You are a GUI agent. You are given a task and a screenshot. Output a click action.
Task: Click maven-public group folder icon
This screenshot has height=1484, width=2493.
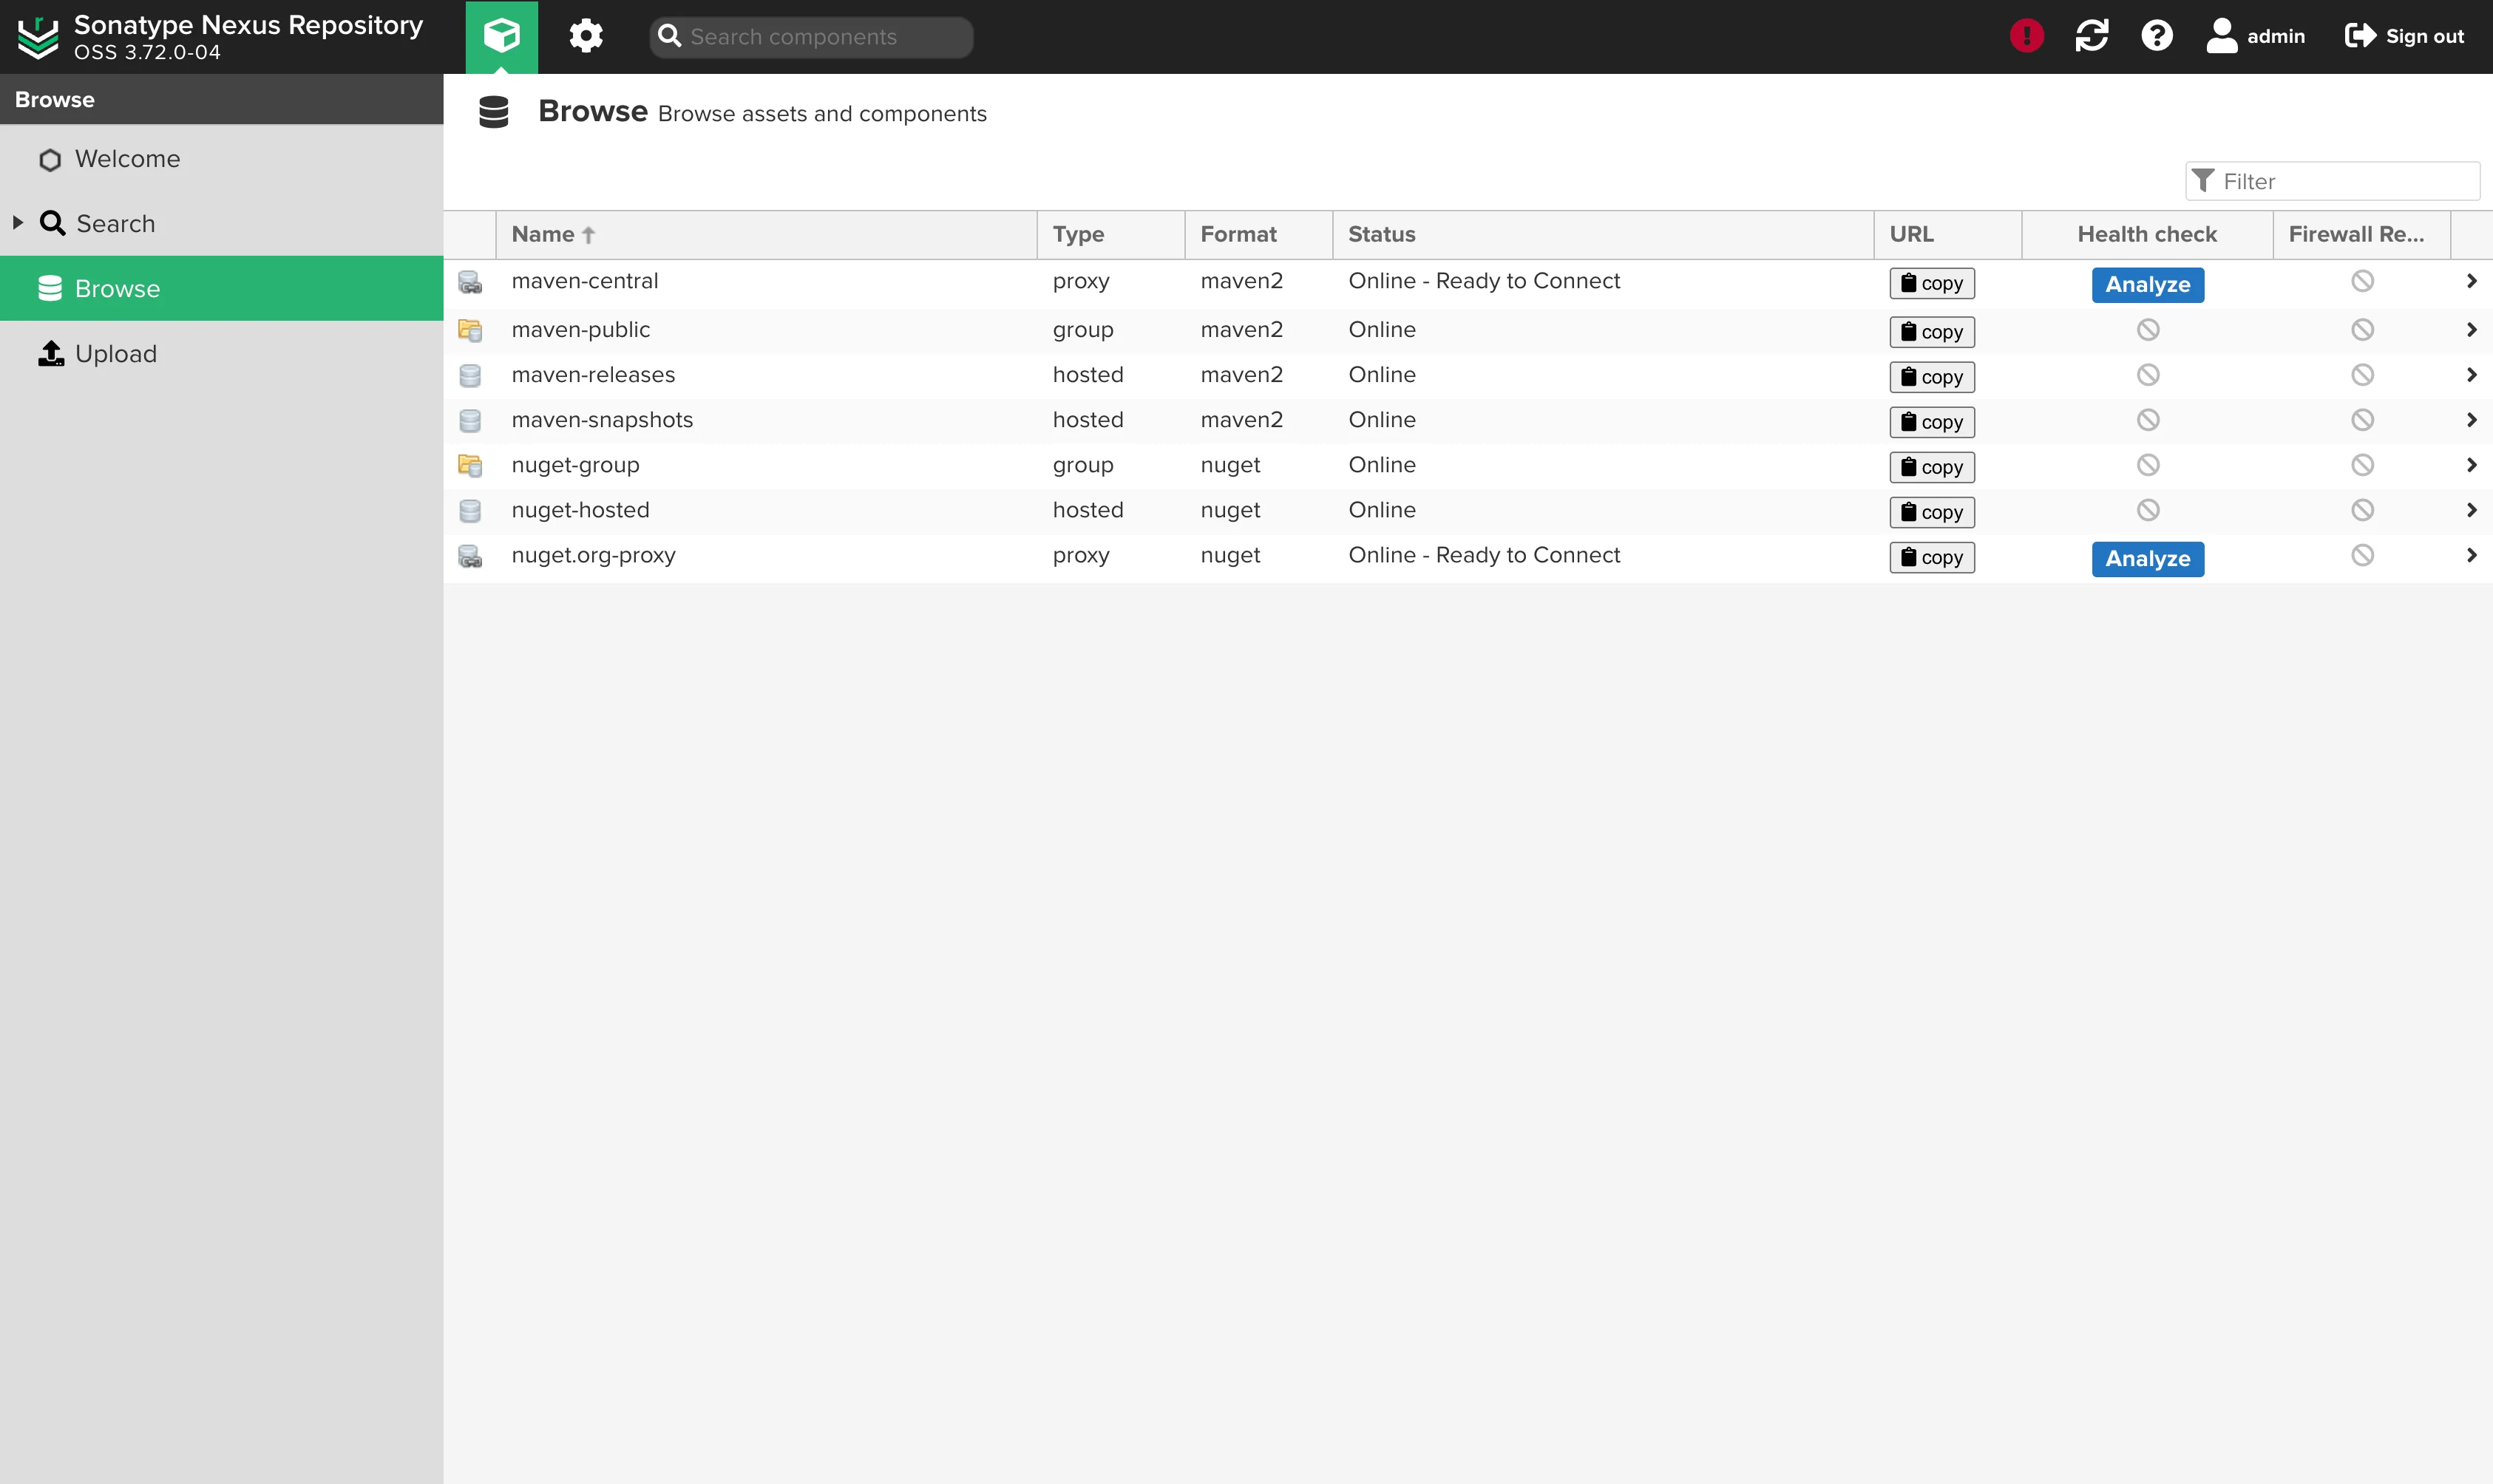point(470,330)
